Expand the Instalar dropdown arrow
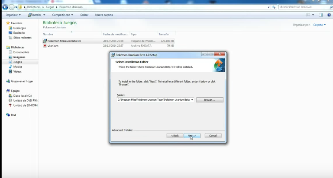 (x=44, y=15)
